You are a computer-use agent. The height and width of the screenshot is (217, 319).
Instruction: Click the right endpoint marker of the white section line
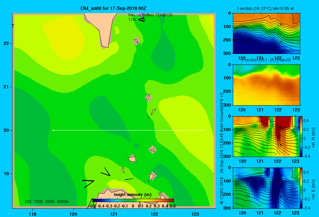click(x=204, y=130)
